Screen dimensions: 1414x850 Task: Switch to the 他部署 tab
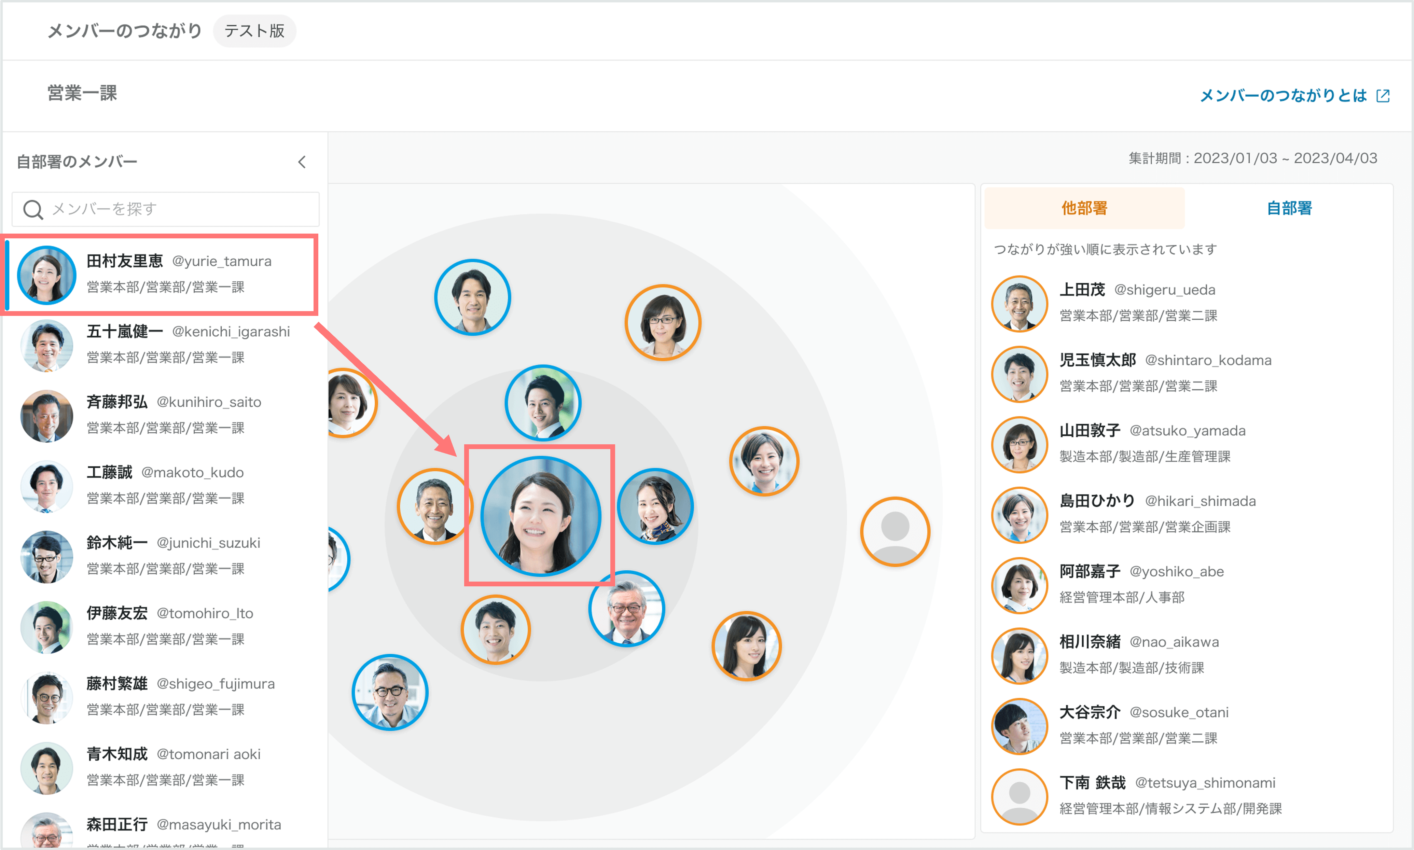(x=1084, y=208)
